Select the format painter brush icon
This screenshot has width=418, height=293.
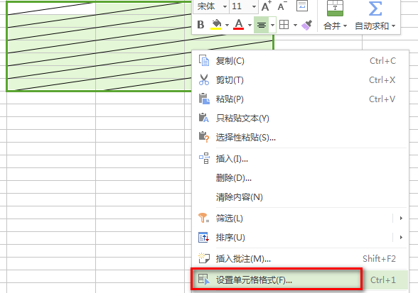tap(307, 25)
